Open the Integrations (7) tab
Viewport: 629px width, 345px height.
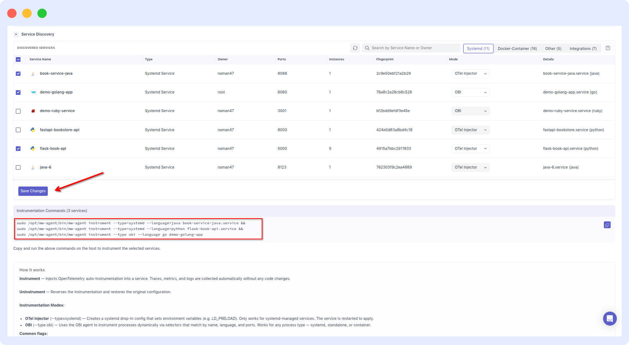click(x=583, y=49)
